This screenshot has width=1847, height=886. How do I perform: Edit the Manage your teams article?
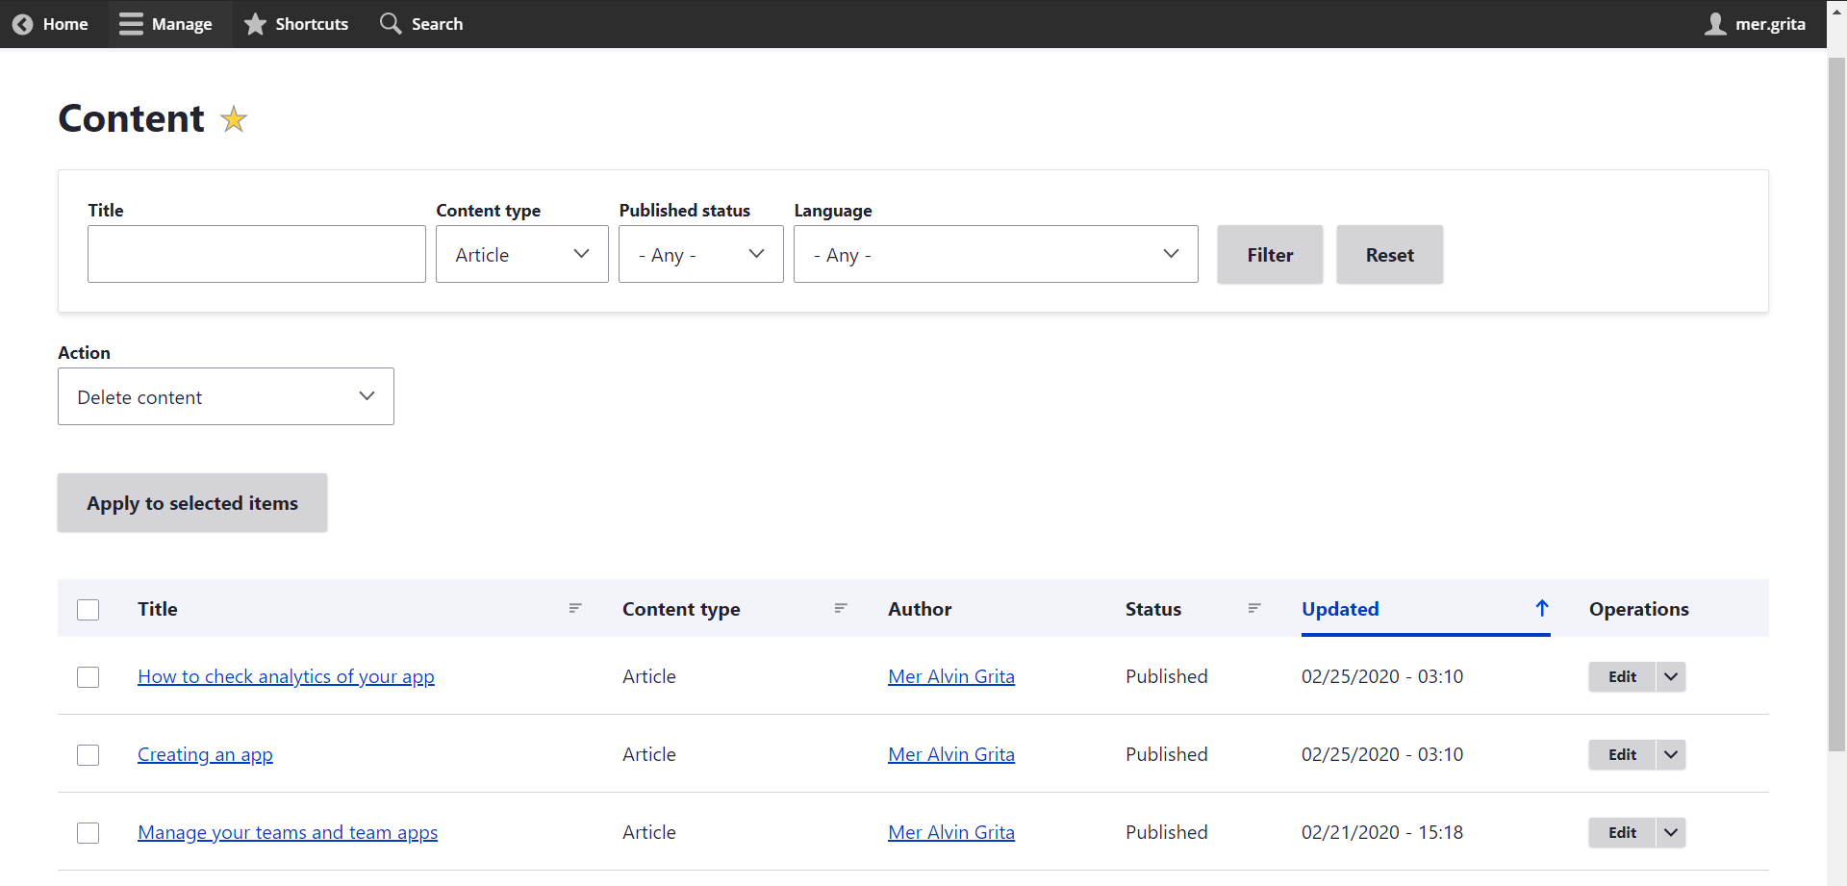[1622, 832]
